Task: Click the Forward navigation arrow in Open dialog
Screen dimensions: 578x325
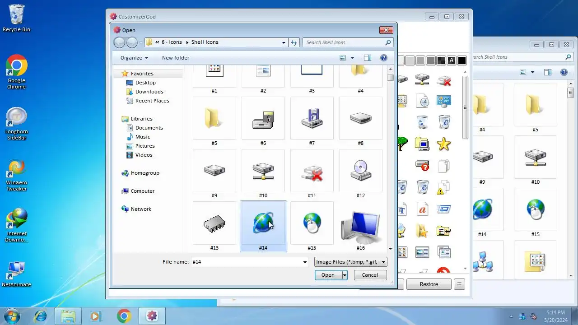Action: pos(132,42)
